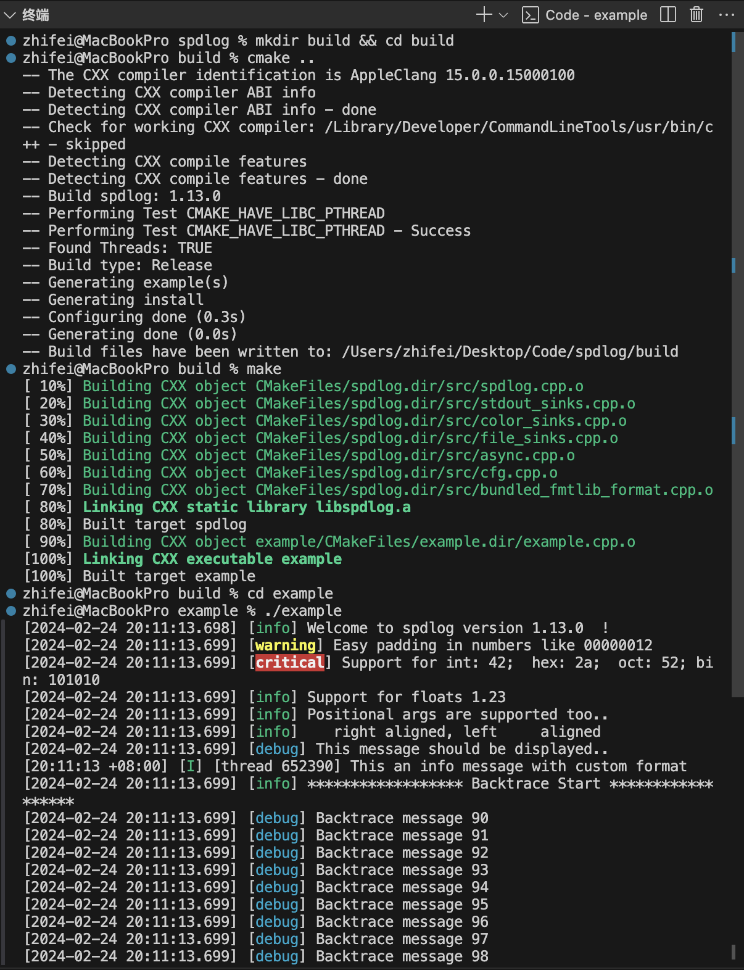Click the decoration beside mkdir build command

pyautogui.click(x=10, y=40)
